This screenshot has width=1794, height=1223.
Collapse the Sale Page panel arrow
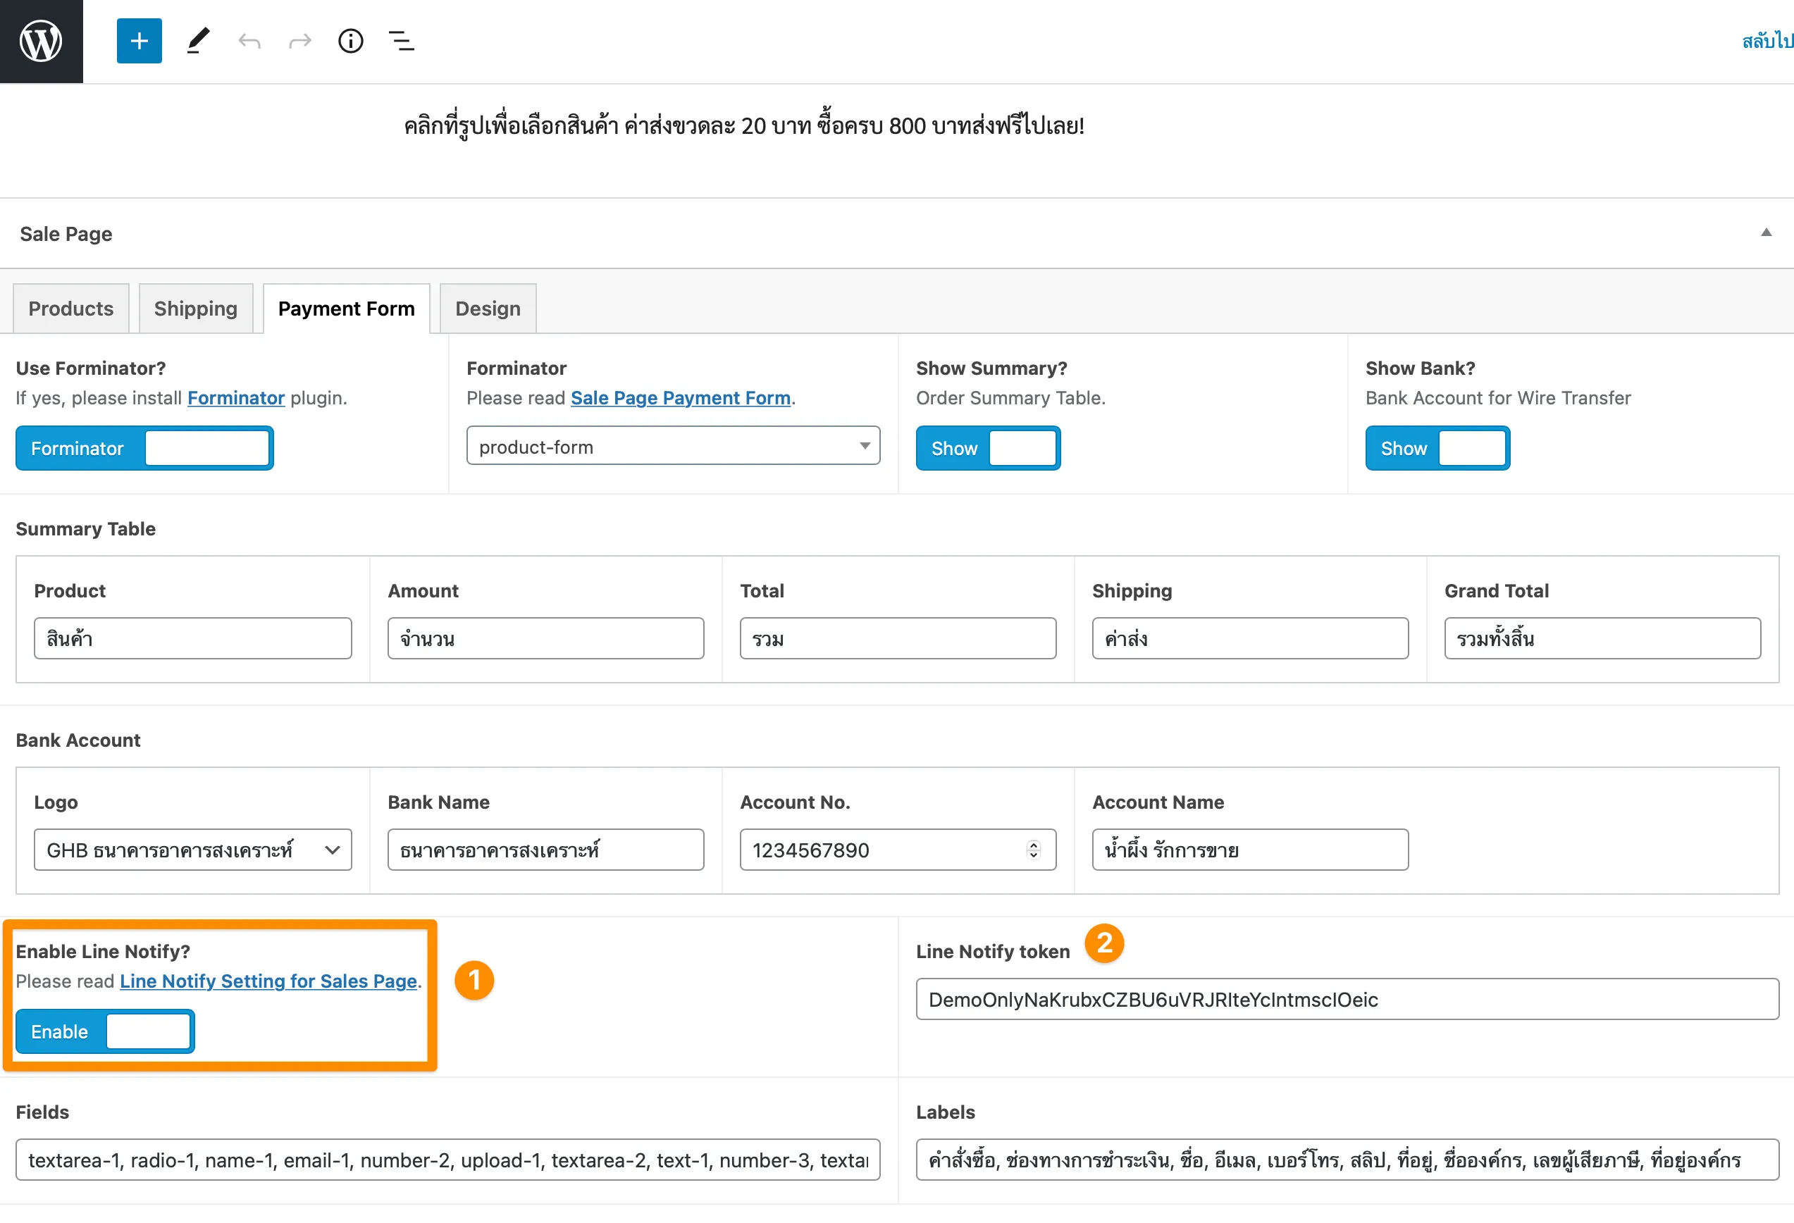1765,232
